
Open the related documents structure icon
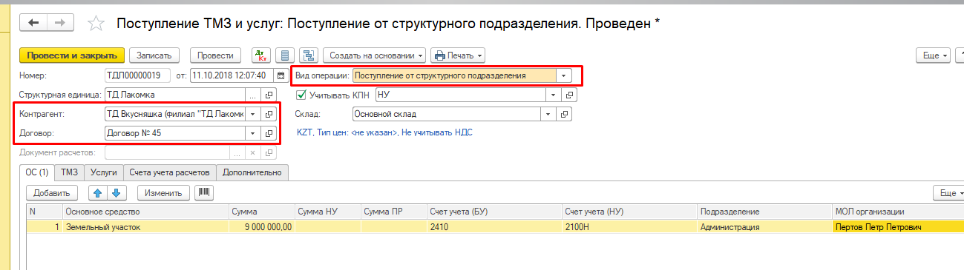[309, 55]
